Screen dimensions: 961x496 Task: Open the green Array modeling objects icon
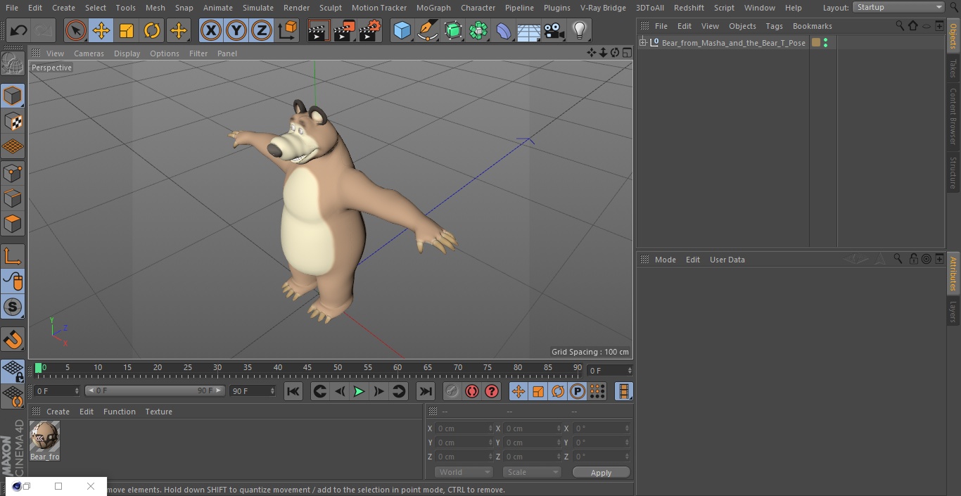coord(478,30)
